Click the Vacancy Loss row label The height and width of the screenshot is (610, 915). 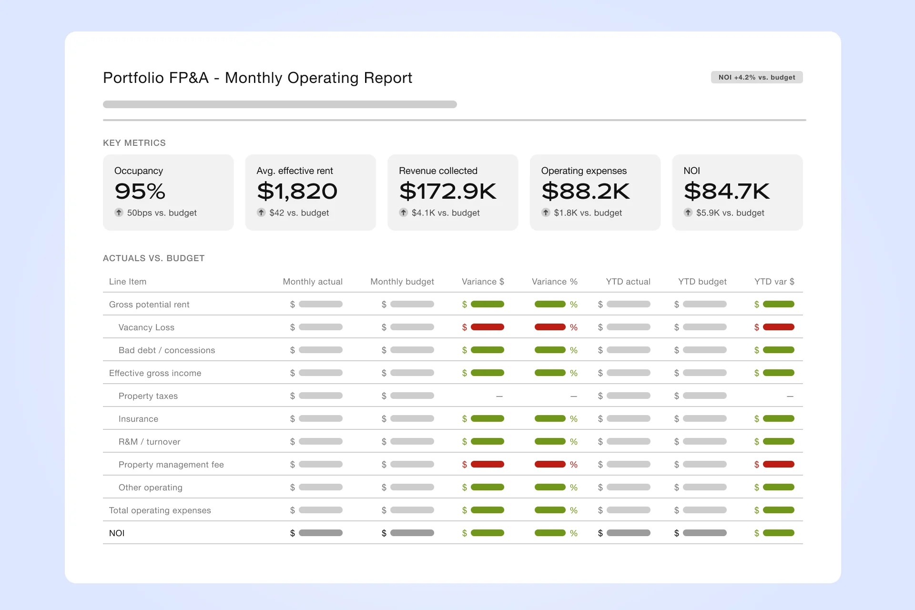(146, 327)
